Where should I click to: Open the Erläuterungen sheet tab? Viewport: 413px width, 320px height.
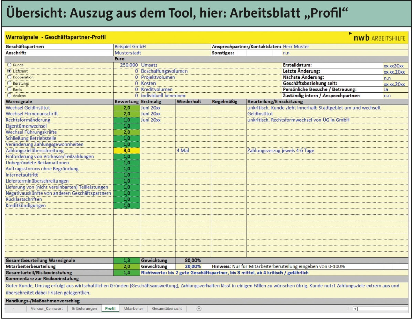coord(84,309)
